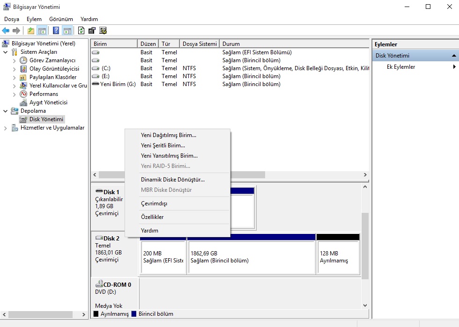Select Paylaşılan Klasörler icon in tree

[x=23, y=77]
